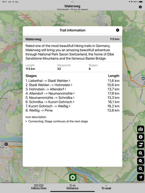Close the Trail information dialog
Image resolution: width=145 pixels, height=193 pixels.
pyautogui.click(x=118, y=30)
